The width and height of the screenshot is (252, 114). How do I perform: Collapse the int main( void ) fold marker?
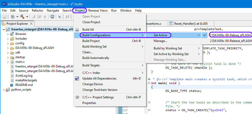pyautogui.click(x=149, y=83)
